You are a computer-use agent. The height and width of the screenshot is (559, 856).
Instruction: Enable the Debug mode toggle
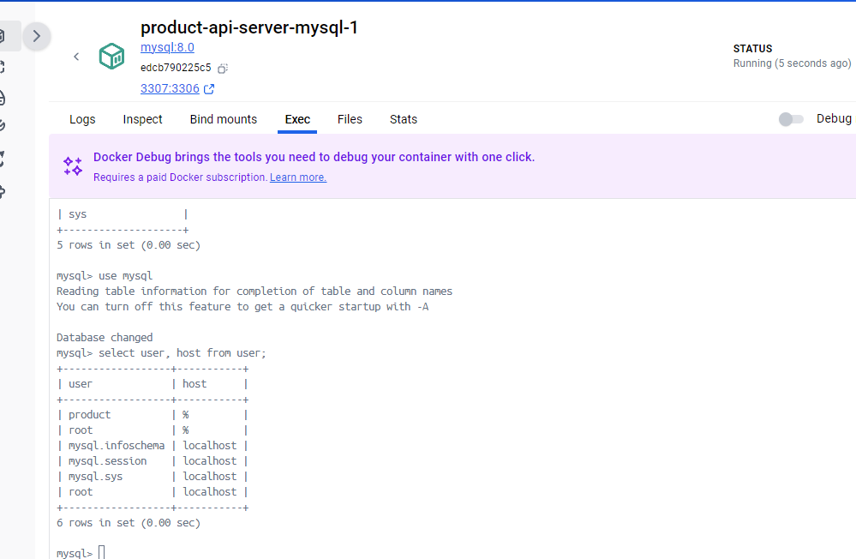[x=791, y=119]
